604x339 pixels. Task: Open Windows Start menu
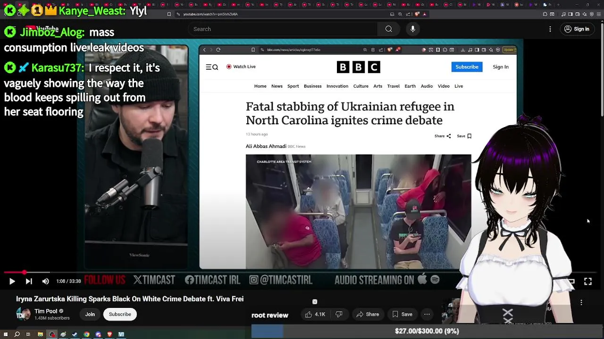click(6, 334)
